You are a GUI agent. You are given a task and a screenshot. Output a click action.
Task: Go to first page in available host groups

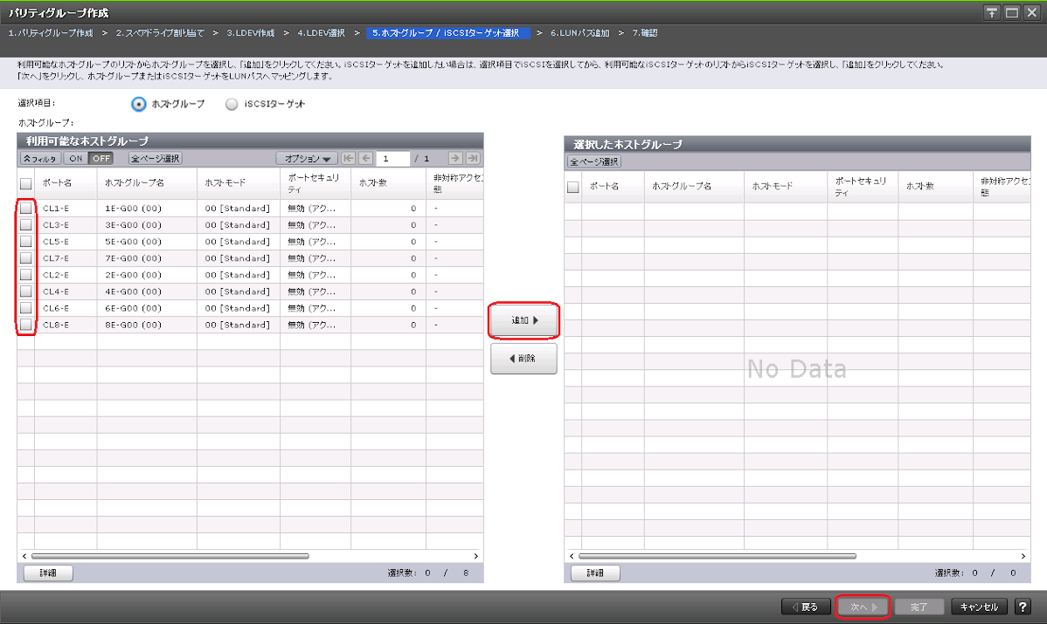(349, 159)
